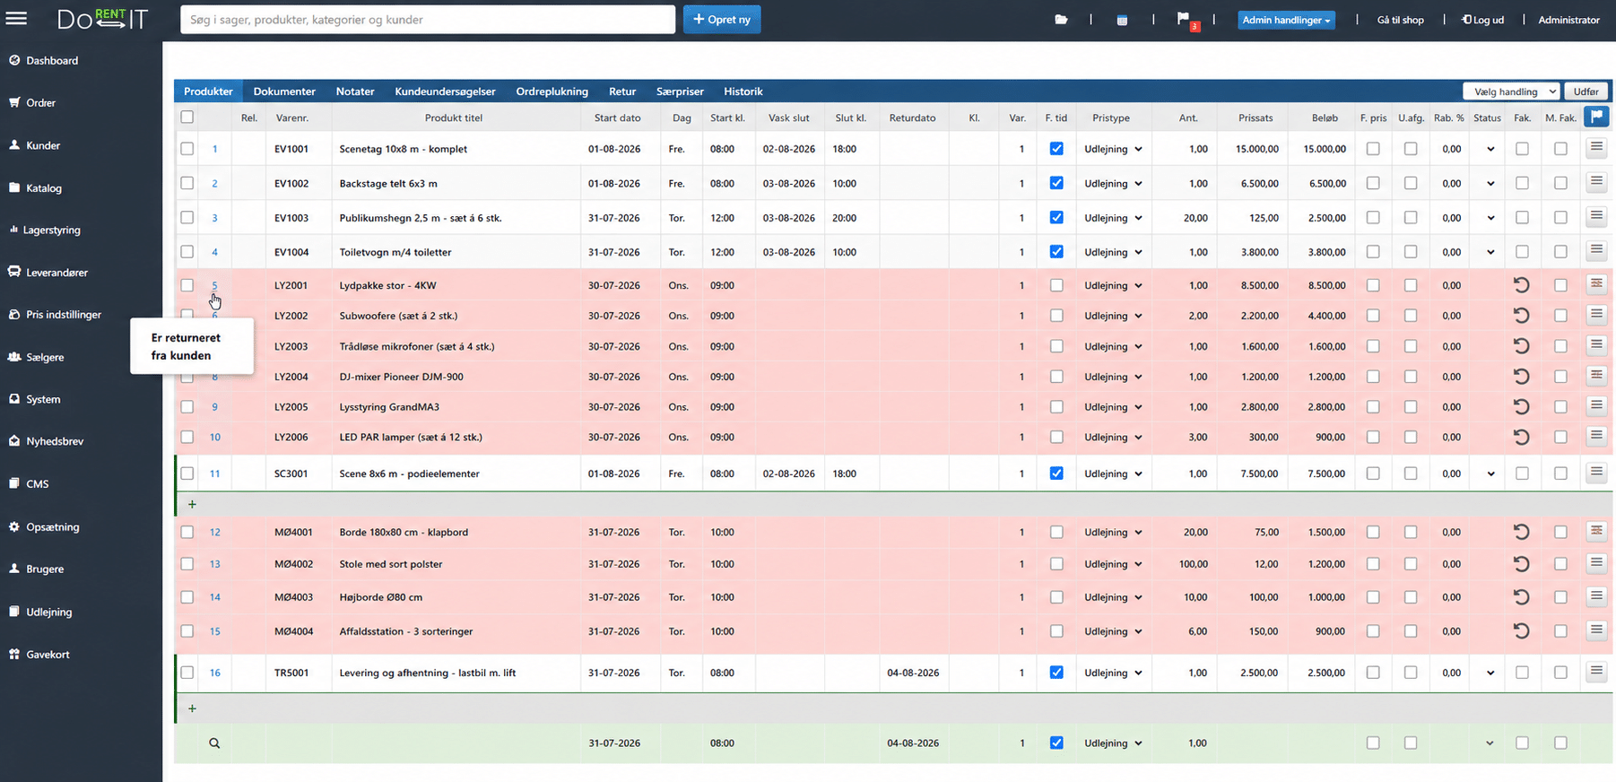Open the Vælg handling dropdown
Screen dimensions: 1616x782
pos(1511,91)
